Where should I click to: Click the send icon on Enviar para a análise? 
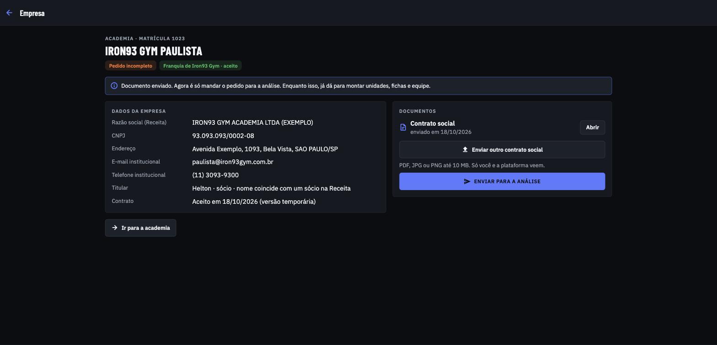[x=467, y=181]
